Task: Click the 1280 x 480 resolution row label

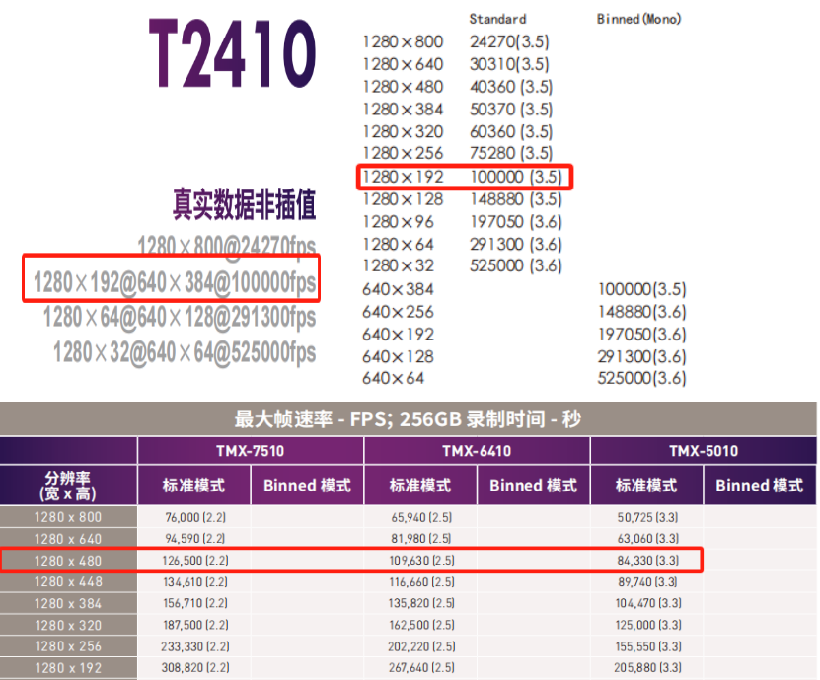Action: pyautogui.click(x=68, y=561)
